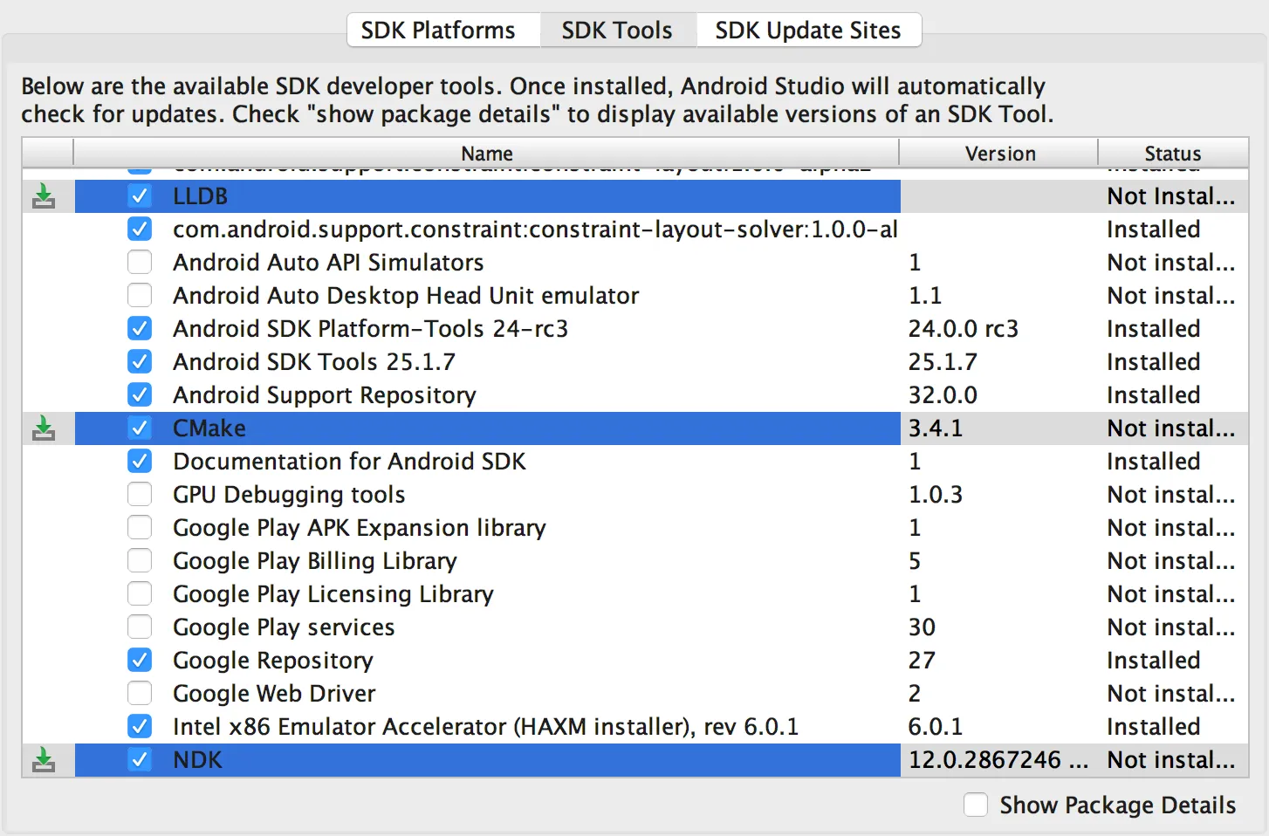Click the download icon beside NDK
Viewport: 1269px width, 836px height.
click(x=44, y=760)
